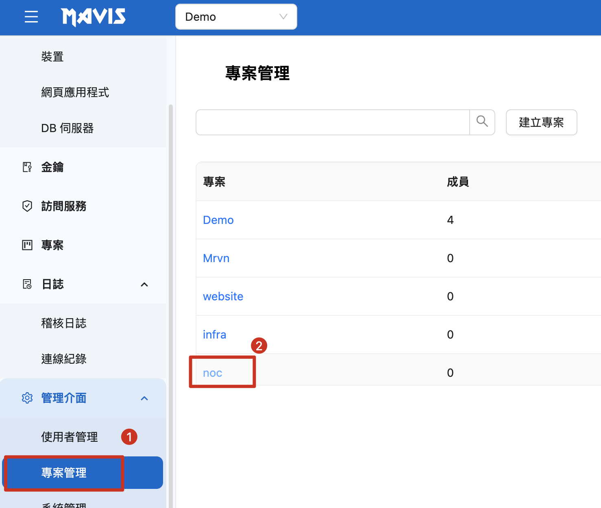Click the board icon beside 專案
This screenshot has width=601, height=508.
click(27, 245)
